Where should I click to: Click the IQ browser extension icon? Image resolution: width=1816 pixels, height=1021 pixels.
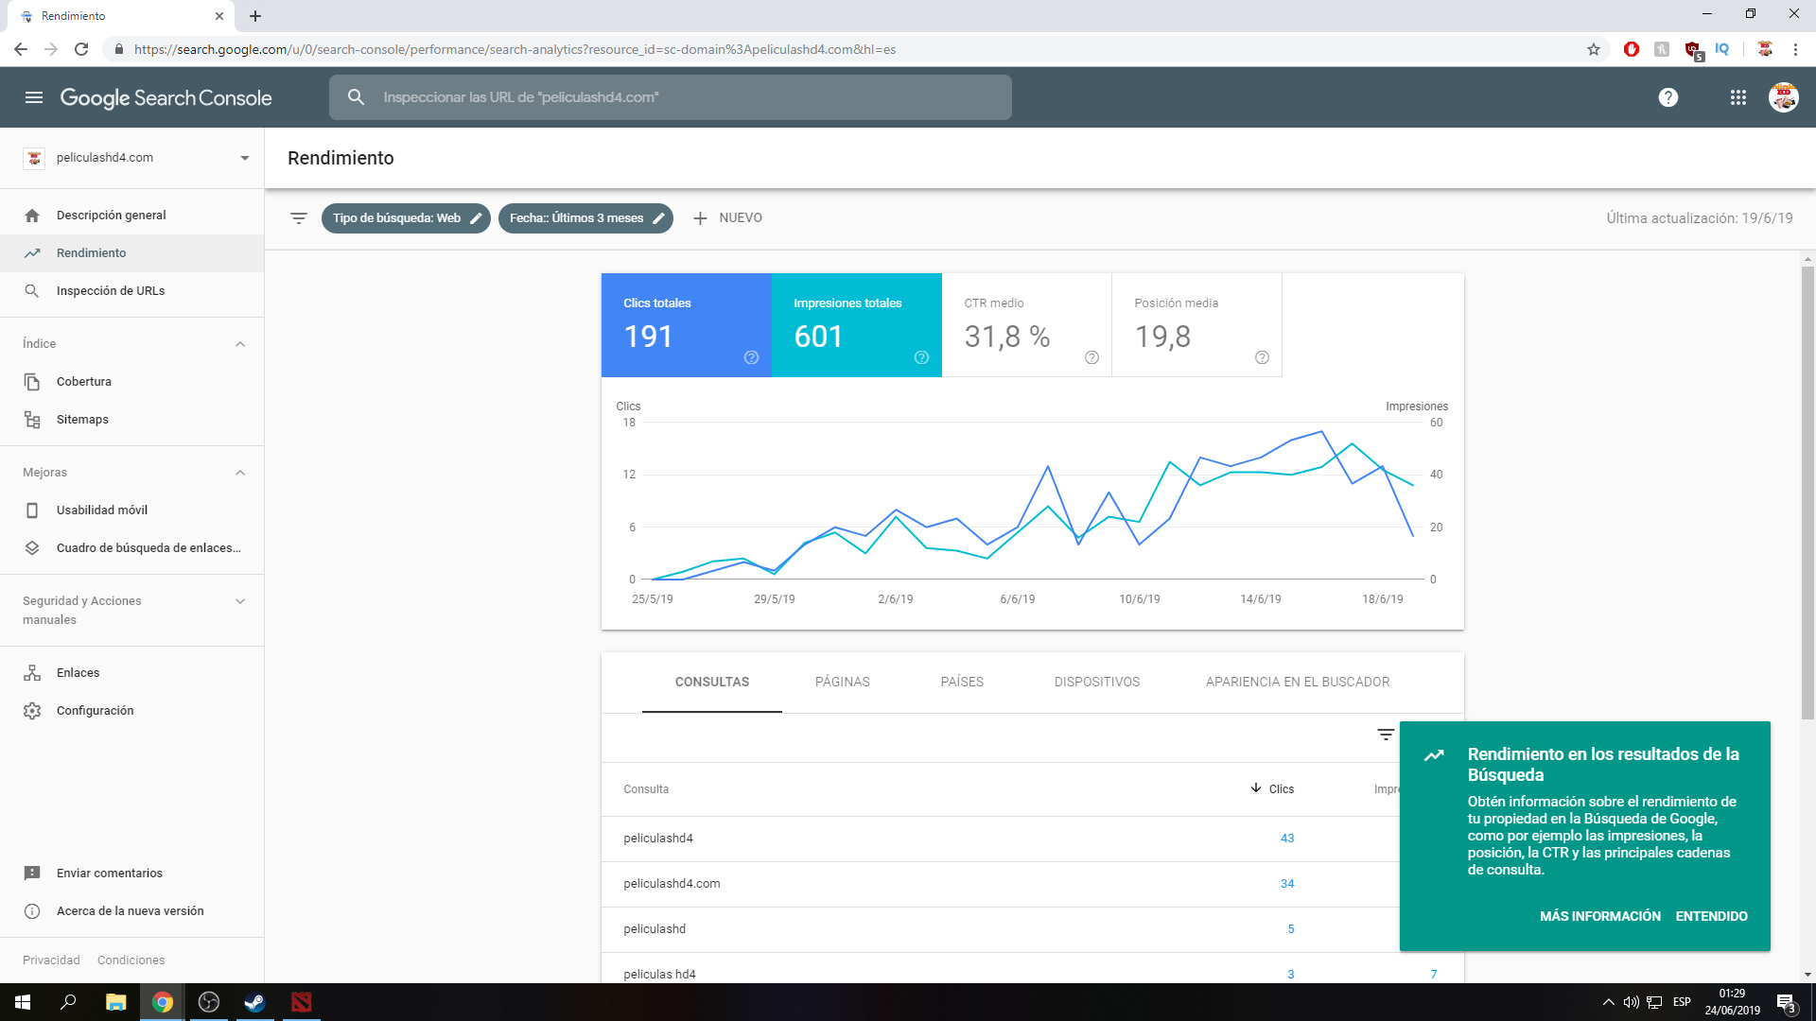[1721, 49]
